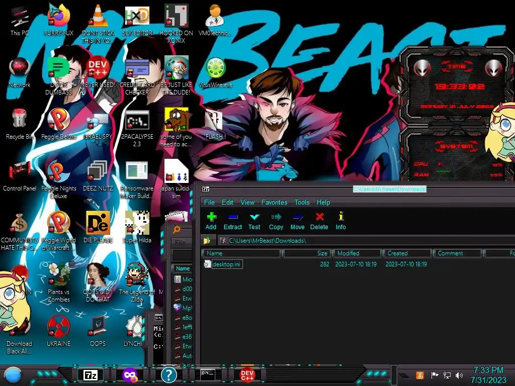Viewport: 515px width, 386px height.
Task: Open This PC desktop icon
Action: (20, 21)
